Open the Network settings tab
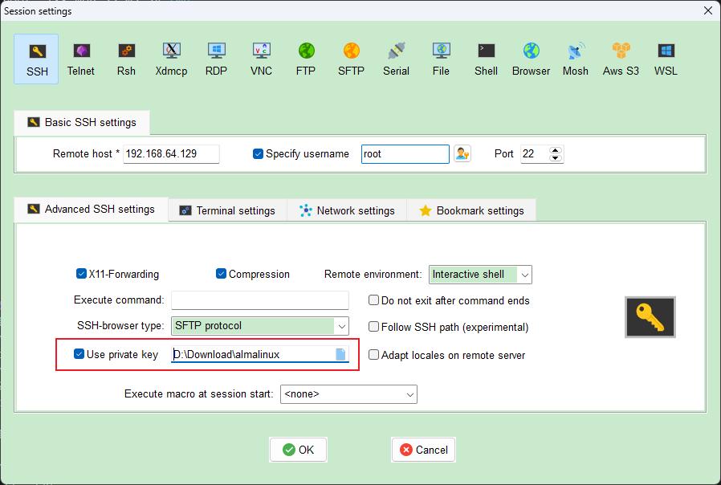The height and width of the screenshot is (485, 721). pos(347,210)
